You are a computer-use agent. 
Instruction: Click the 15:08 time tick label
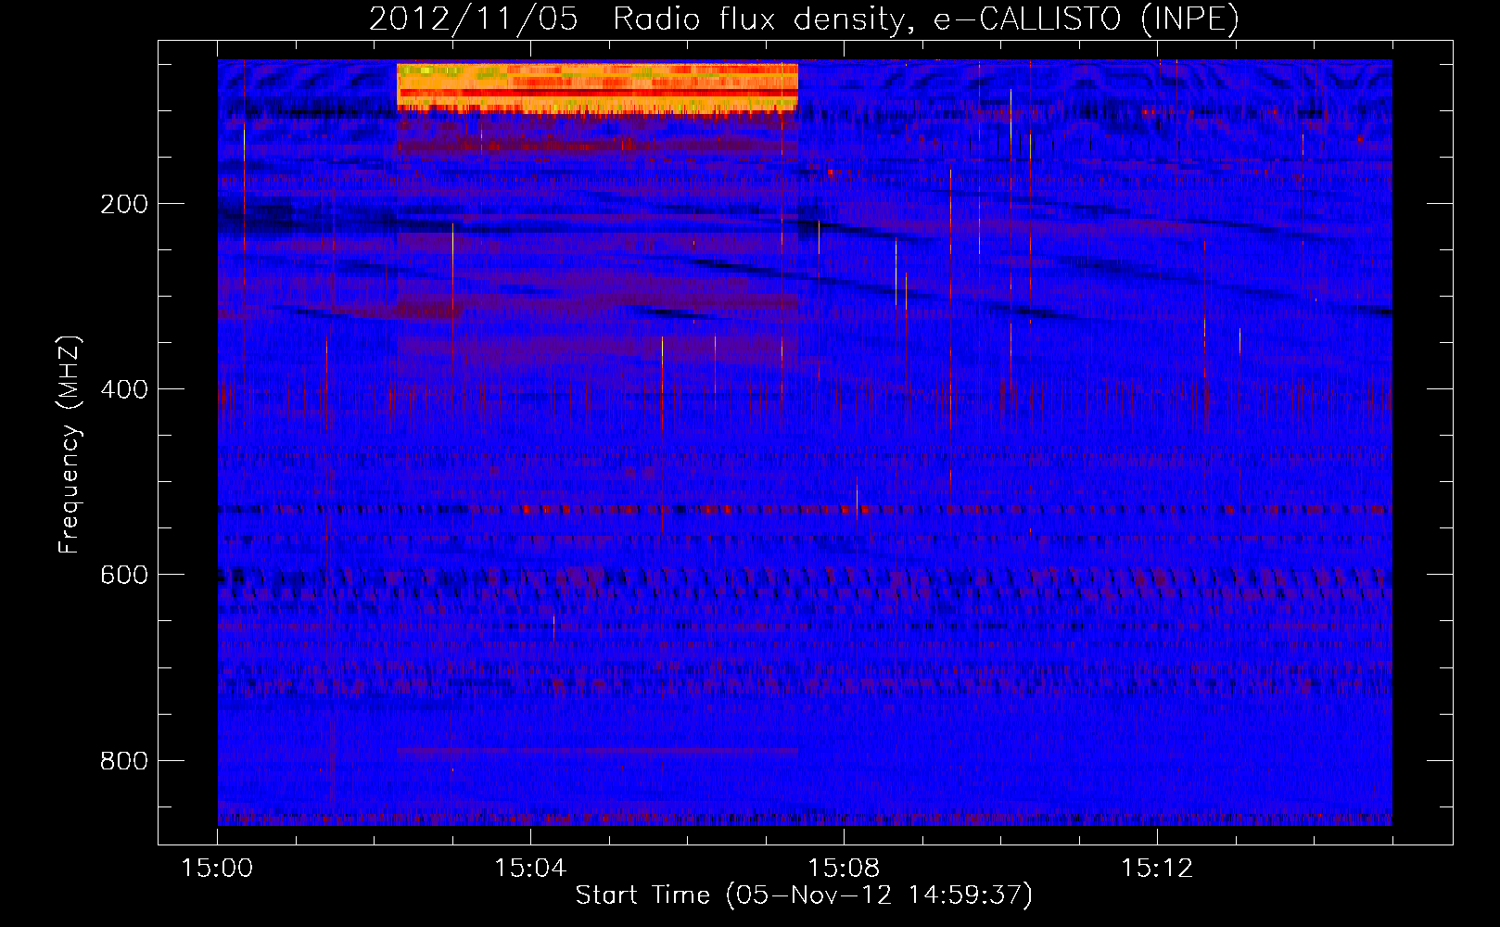coord(844,869)
